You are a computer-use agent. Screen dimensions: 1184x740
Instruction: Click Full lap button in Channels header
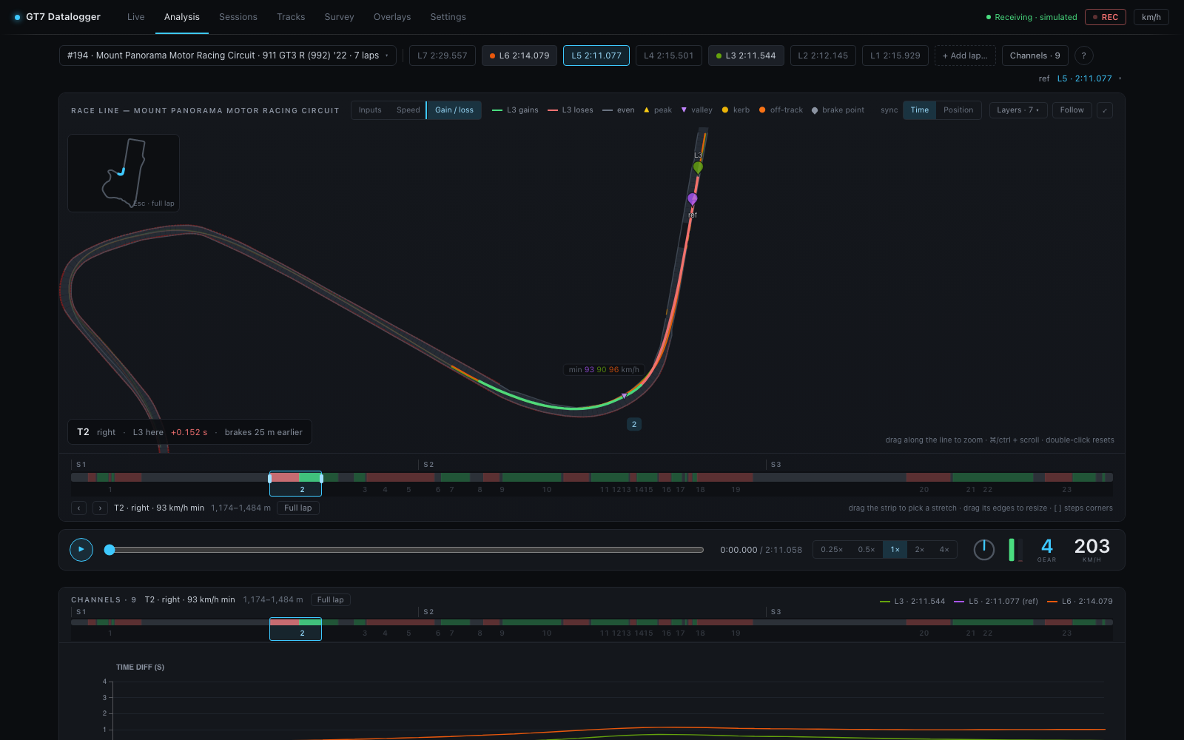pos(331,600)
